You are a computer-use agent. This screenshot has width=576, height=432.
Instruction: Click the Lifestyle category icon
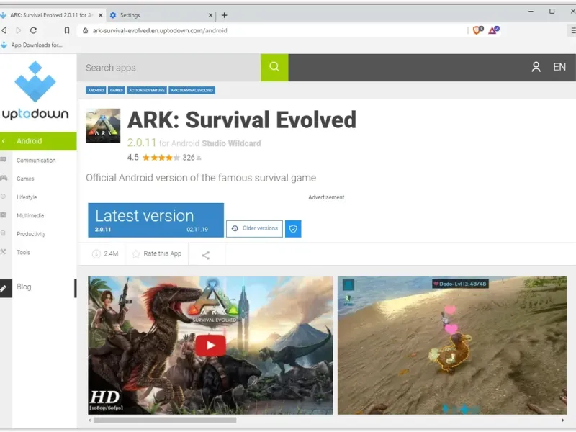(x=4, y=197)
